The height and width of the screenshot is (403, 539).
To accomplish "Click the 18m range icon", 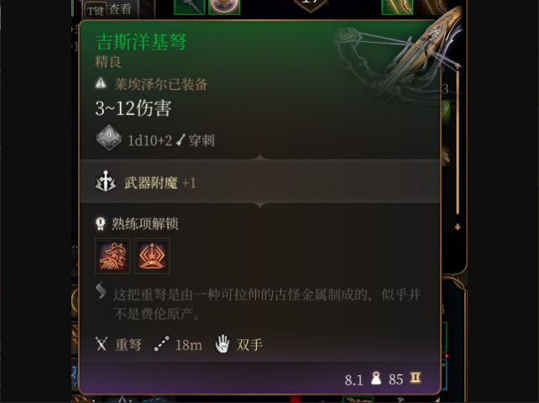I will (x=161, y=344).
